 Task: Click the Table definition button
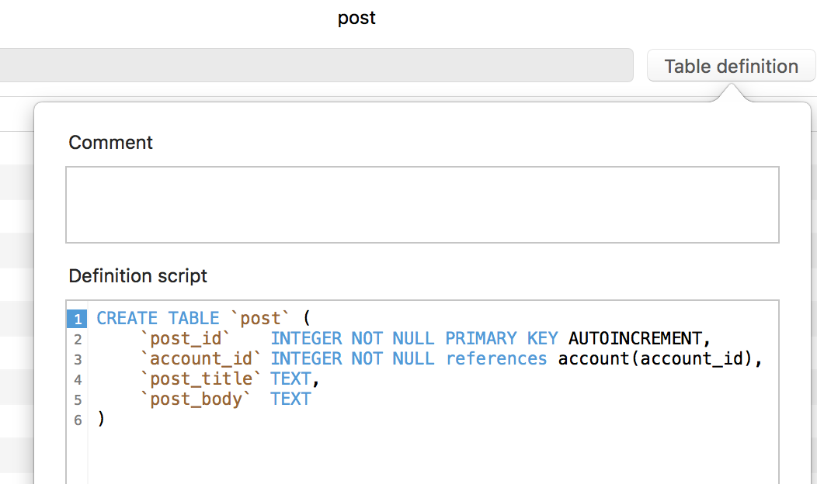pos(731,66)
